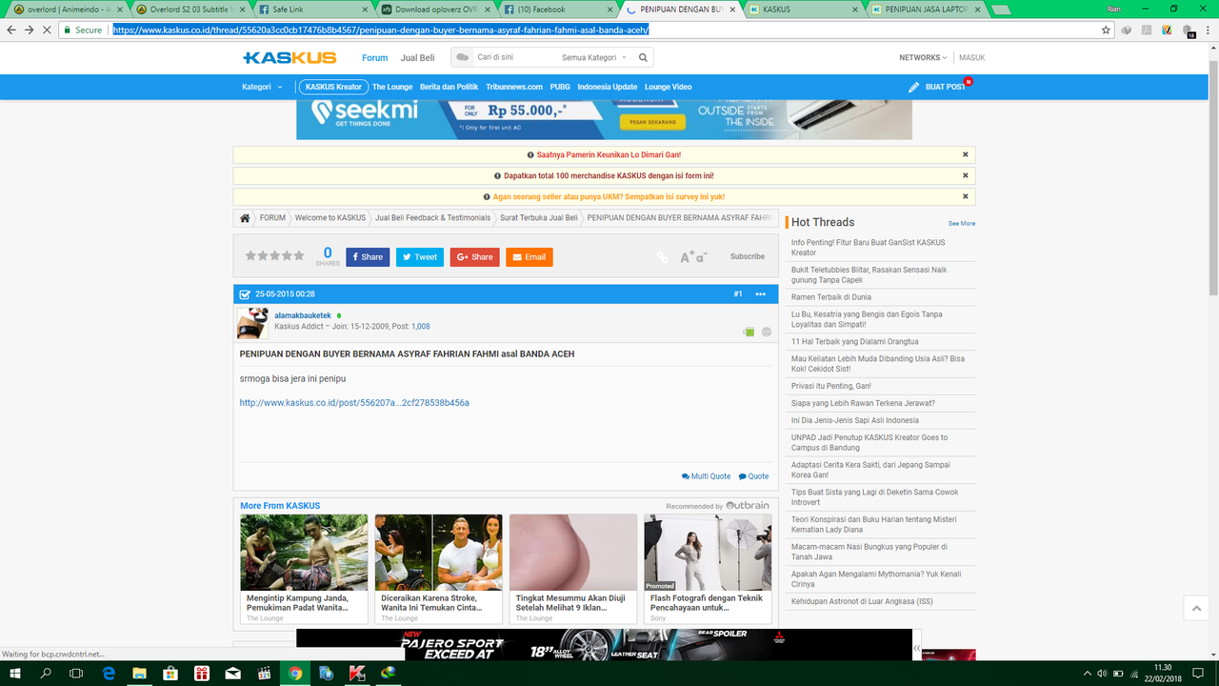Click the font size A+ a- icon

pyautogui.click(x=693, y=257)
